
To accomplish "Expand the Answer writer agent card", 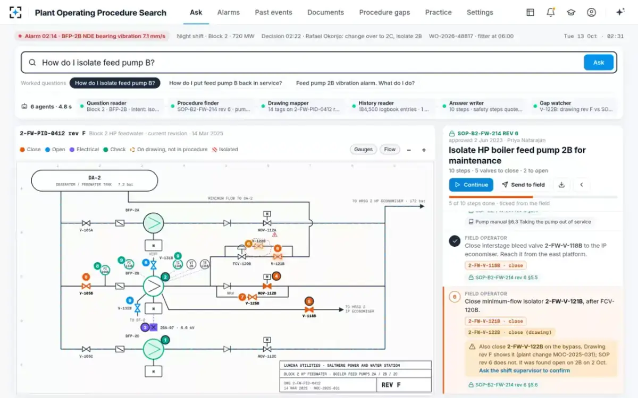I will pyautogui.click(x=483, y=106).
